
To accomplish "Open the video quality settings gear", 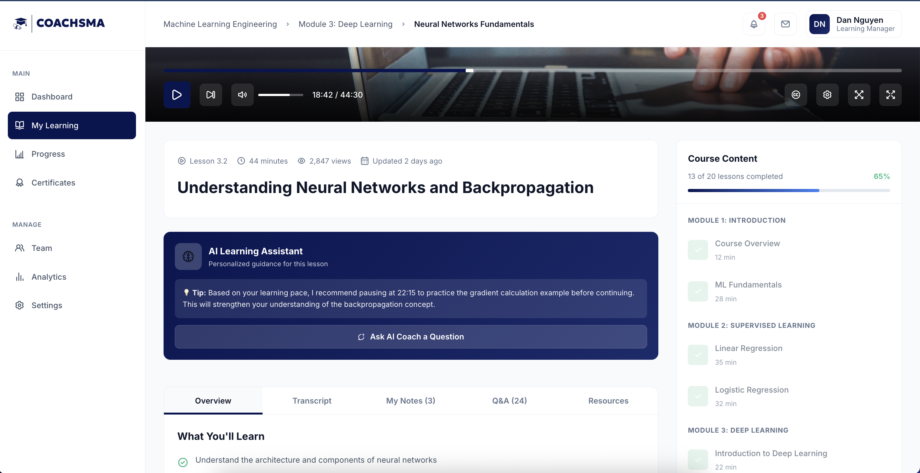I will click(828, 95).
